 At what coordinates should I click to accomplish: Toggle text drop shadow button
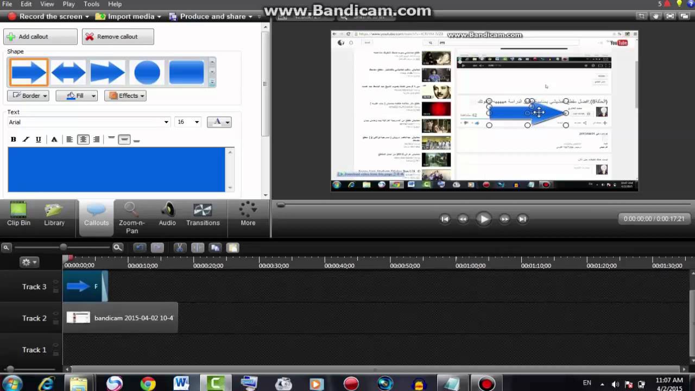click(54, 140)
